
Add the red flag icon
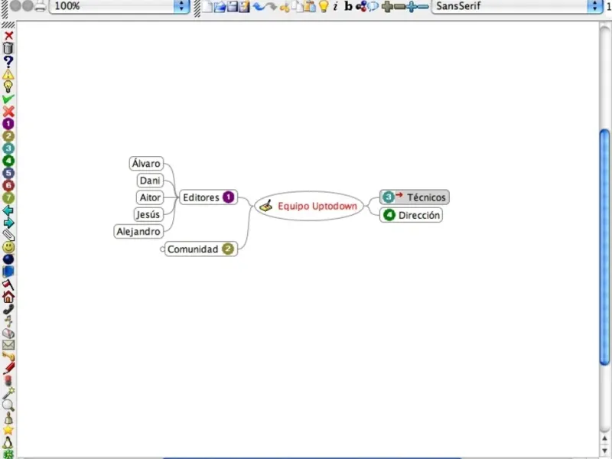[x=8, y=285]
